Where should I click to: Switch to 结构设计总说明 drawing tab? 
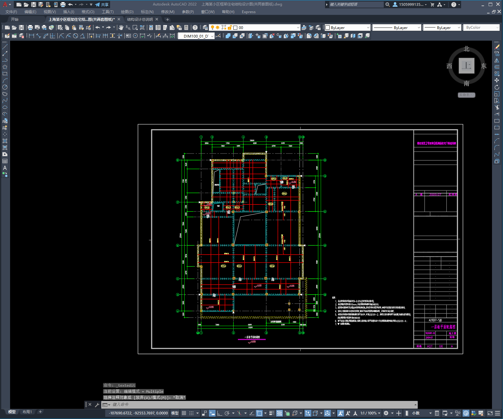pyautogui.click(x=140, y=19)
